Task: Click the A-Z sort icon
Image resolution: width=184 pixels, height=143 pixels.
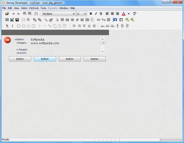Action: (x=36, y=14)
